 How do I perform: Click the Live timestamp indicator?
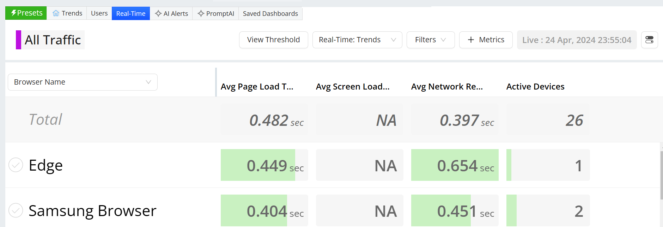[577, 40]
